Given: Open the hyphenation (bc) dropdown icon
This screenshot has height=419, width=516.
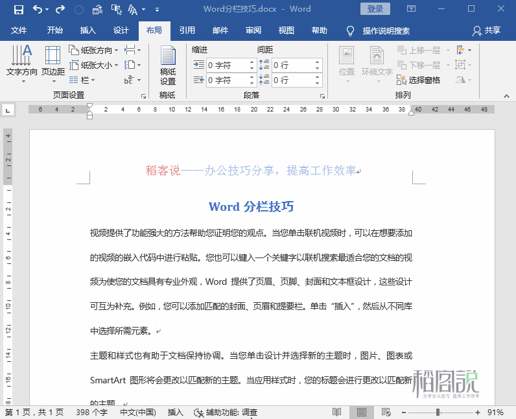Looking at the screenshot, I should 133,80.
